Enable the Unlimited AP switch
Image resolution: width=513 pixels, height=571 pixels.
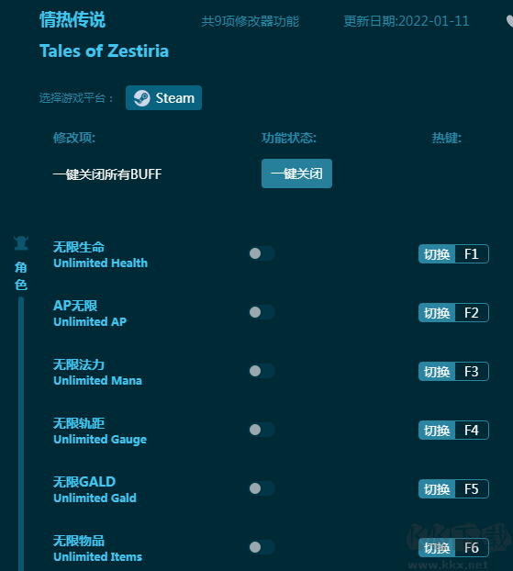pyautogui.click(x=262, y=312)
